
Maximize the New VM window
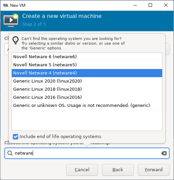coord(150,5)
